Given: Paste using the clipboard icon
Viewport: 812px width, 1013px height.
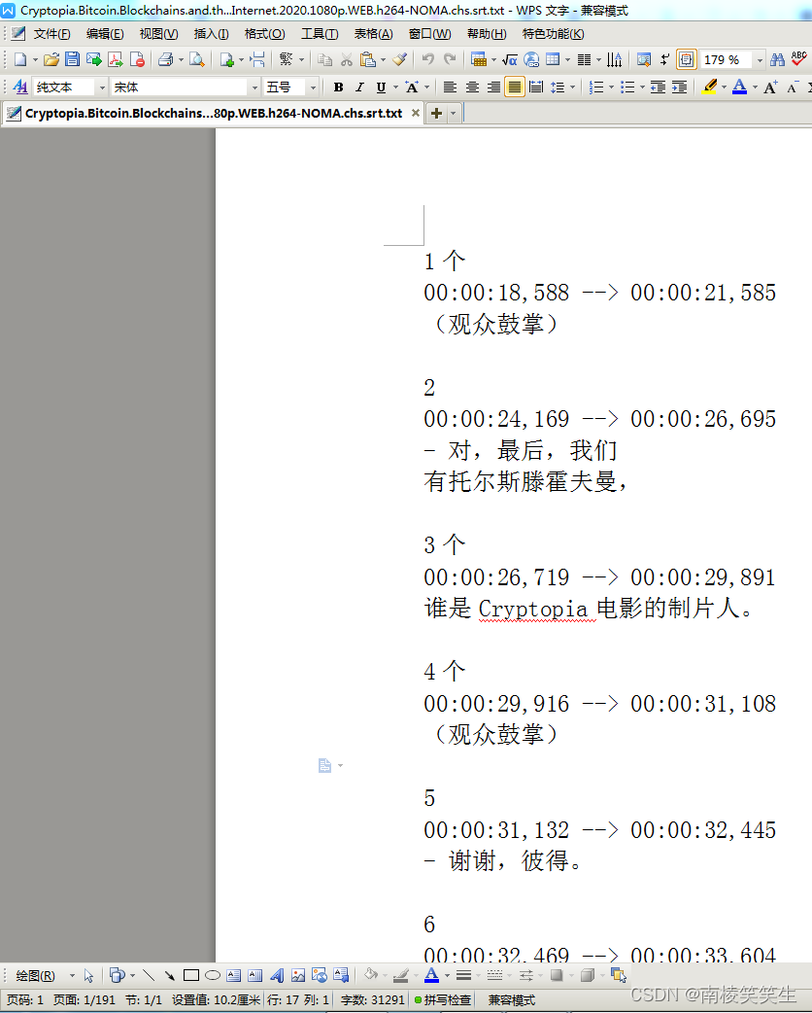Looking at the screenshot, I should pos(368,60).
